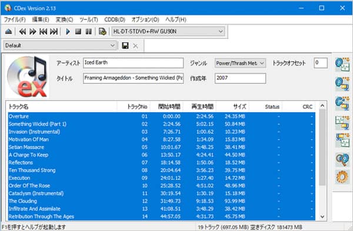Open the settings icon next to drive selector
This screenshot has width=353, height=231.
coord(102,31)
